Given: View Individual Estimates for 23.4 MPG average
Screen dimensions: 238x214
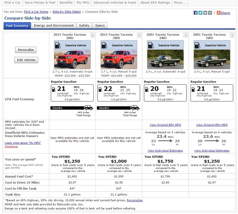Looking at the screenshot, I should (x=165, y=150).
